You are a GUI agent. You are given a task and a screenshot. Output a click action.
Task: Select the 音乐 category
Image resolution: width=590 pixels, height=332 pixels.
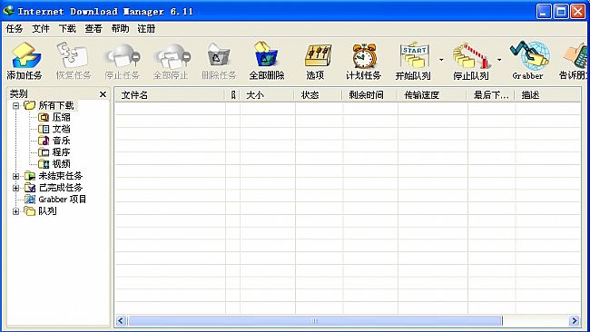62,141
